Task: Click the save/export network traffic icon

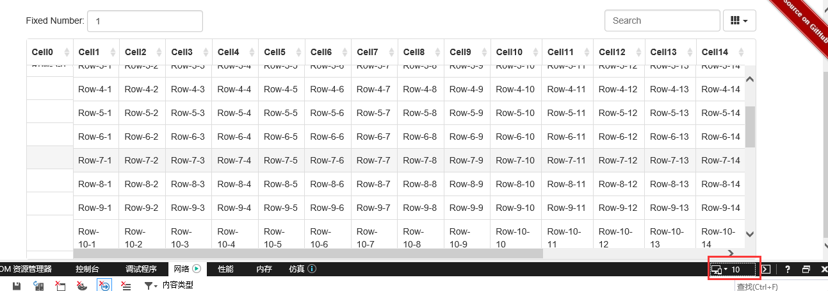Action: [x=17, y=285]
